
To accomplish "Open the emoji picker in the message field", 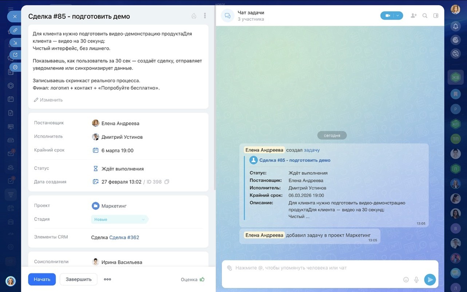I will 406,280.
